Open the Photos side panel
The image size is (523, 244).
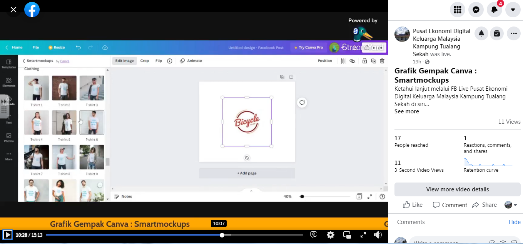9,138
